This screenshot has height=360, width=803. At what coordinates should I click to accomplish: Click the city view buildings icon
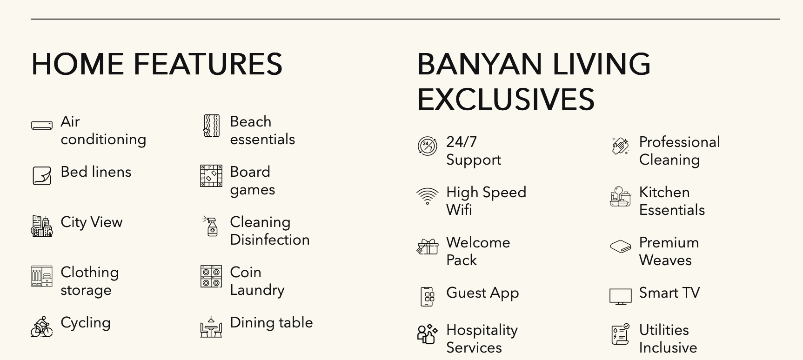[42, 226]
